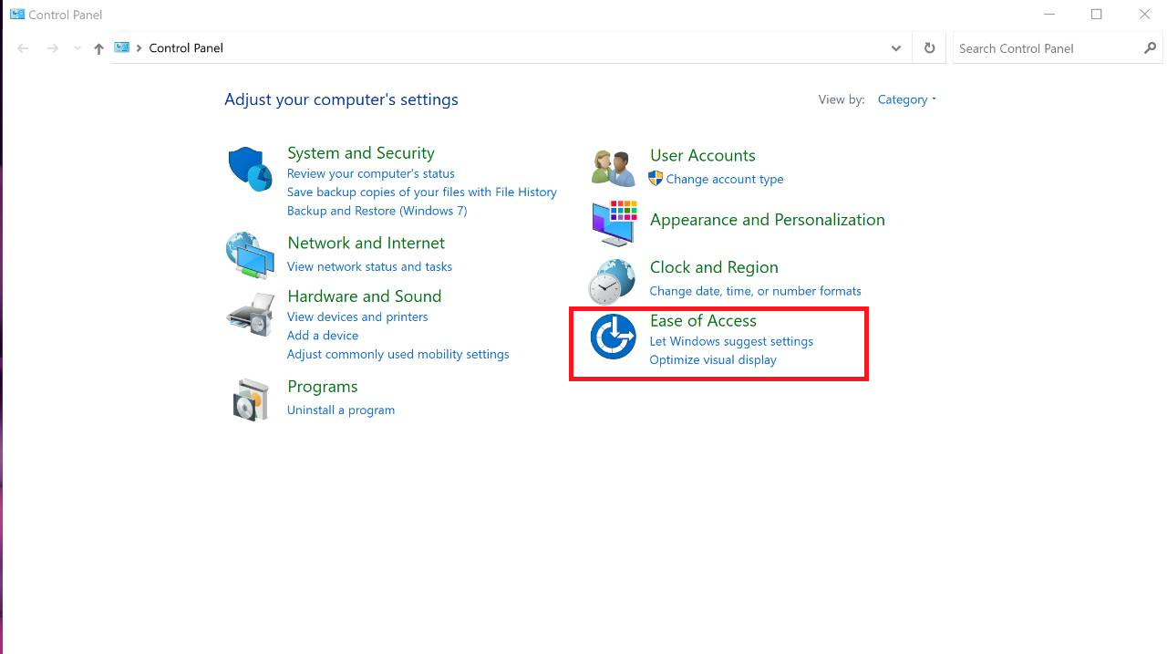Open the View by Category dropdown
1167x654 pixels.
(x=906, y=99)
